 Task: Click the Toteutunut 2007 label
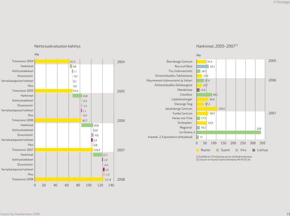[23, 150]
